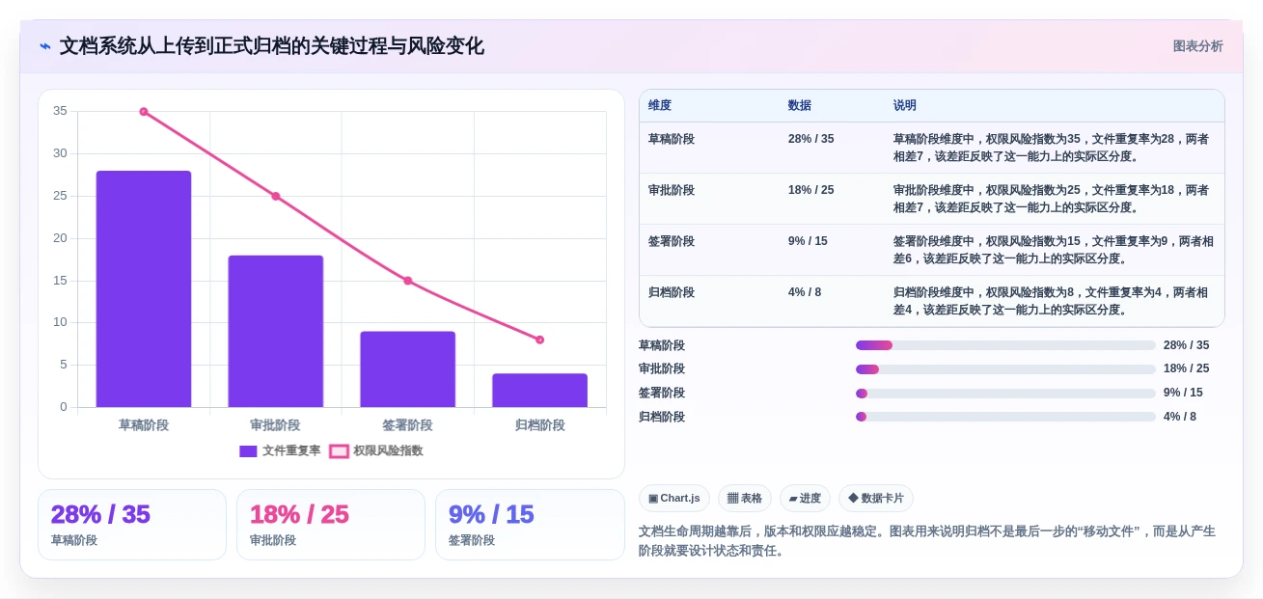Click the 签署阶段 x-axis label
Screen dimensions: 1263x599
point(407,425)
